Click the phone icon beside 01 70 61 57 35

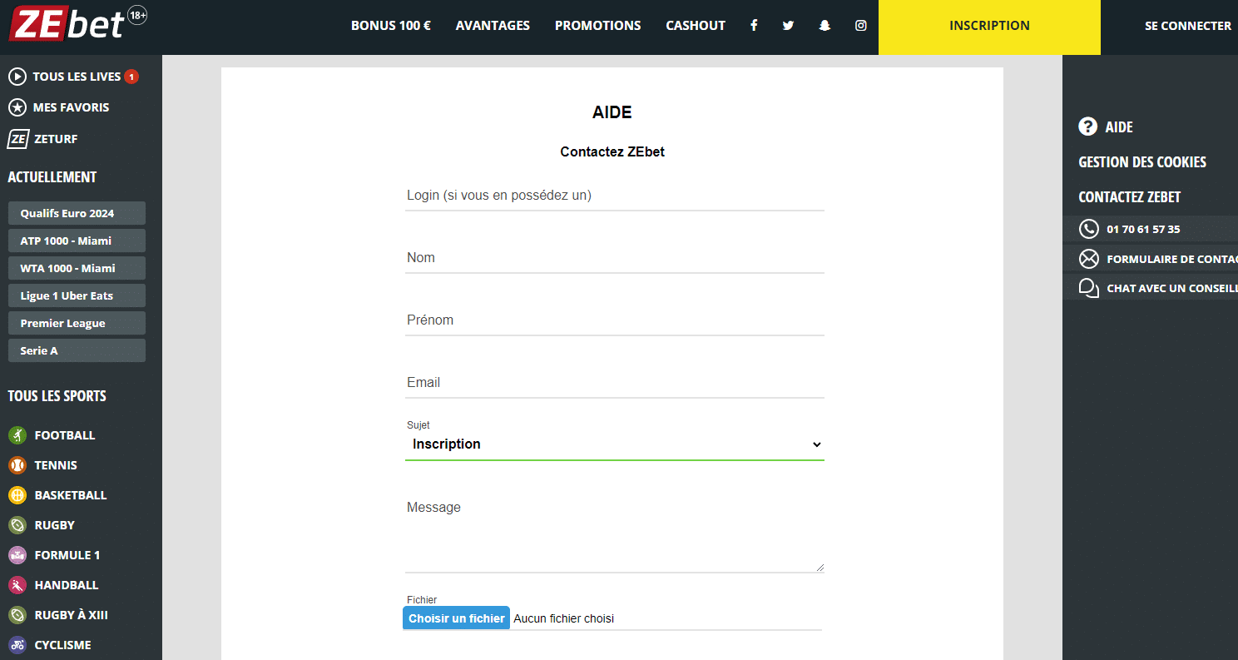pyautogui.click(x=1088, y=229)
